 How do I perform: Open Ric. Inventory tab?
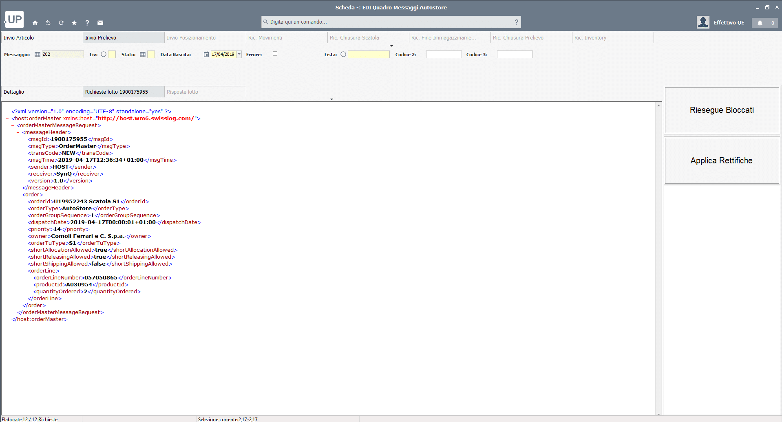[613, 37]
